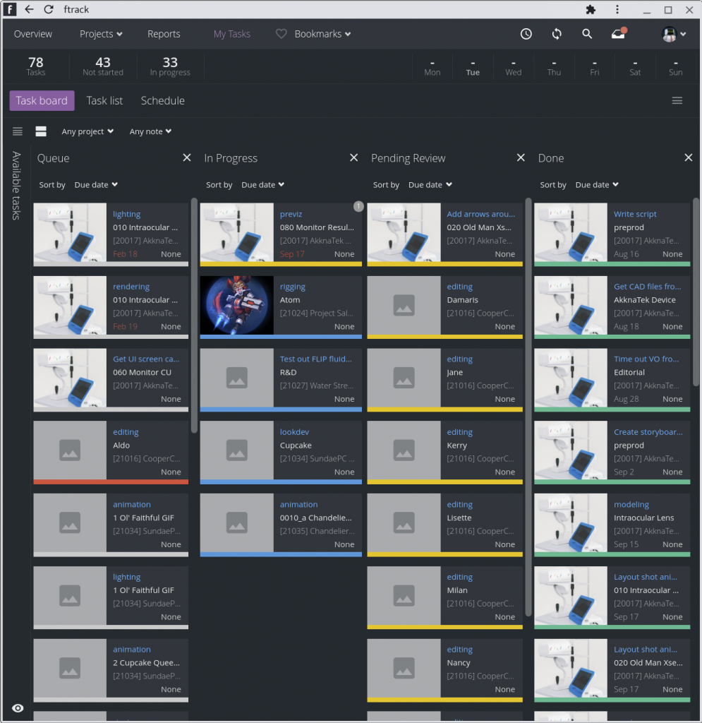Switch to compact list card view

(x=18, y=131)
